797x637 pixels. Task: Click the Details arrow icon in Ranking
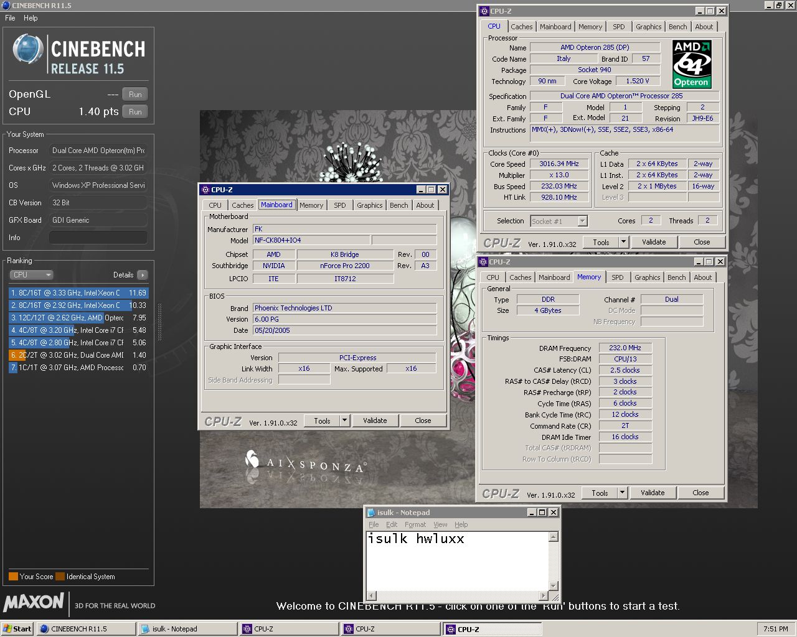pyautogui.click(x=143, y=275)
